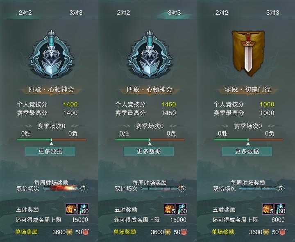The width and height of the screenshot is (295, 242).
Task: Select the highlighted 3对3 tab
Action: pyautogui.click(x=174, y=13)
